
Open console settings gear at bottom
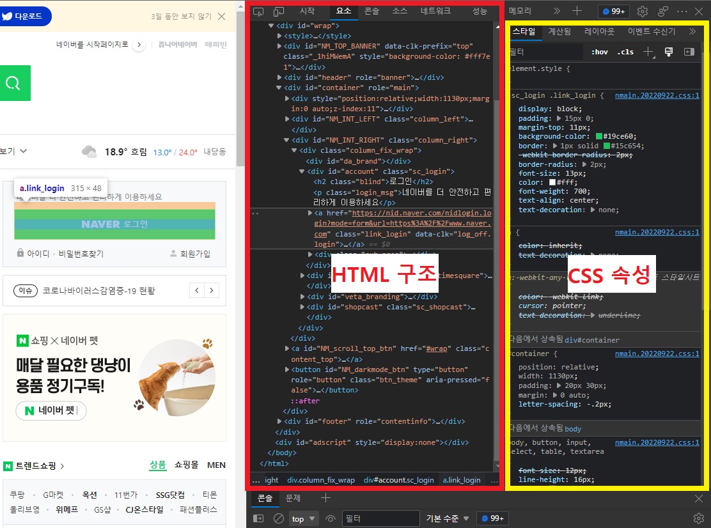click(x=699, y=518)
